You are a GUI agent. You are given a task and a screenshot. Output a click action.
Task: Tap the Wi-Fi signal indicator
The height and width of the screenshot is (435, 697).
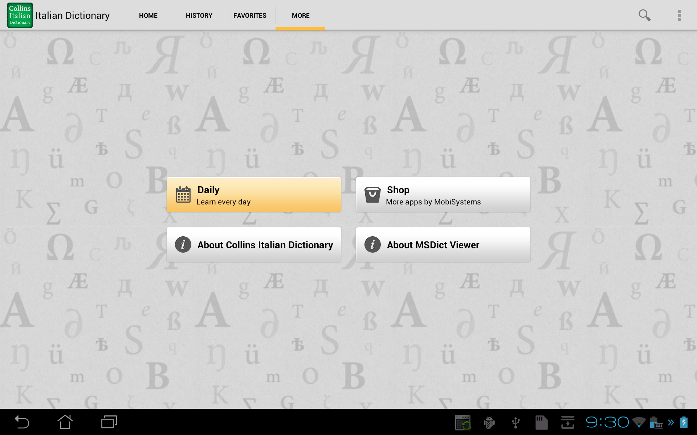tap(639, 422)
